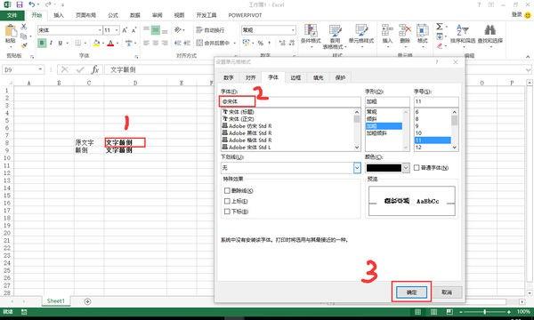Click the Clear eraser icon in editing group
The width and height of the screenshot is (534, 320).
click(440, 45)
